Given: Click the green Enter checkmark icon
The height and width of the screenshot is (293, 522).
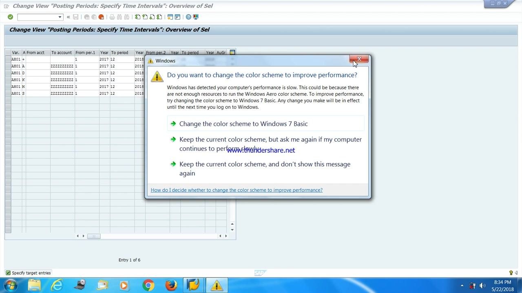Looking at the screenshot, I should click(10, 17).
